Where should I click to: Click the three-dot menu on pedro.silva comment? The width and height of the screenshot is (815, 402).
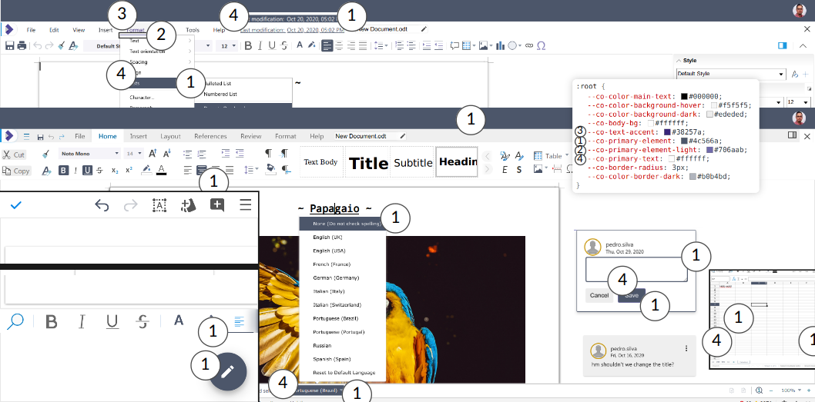686,347
